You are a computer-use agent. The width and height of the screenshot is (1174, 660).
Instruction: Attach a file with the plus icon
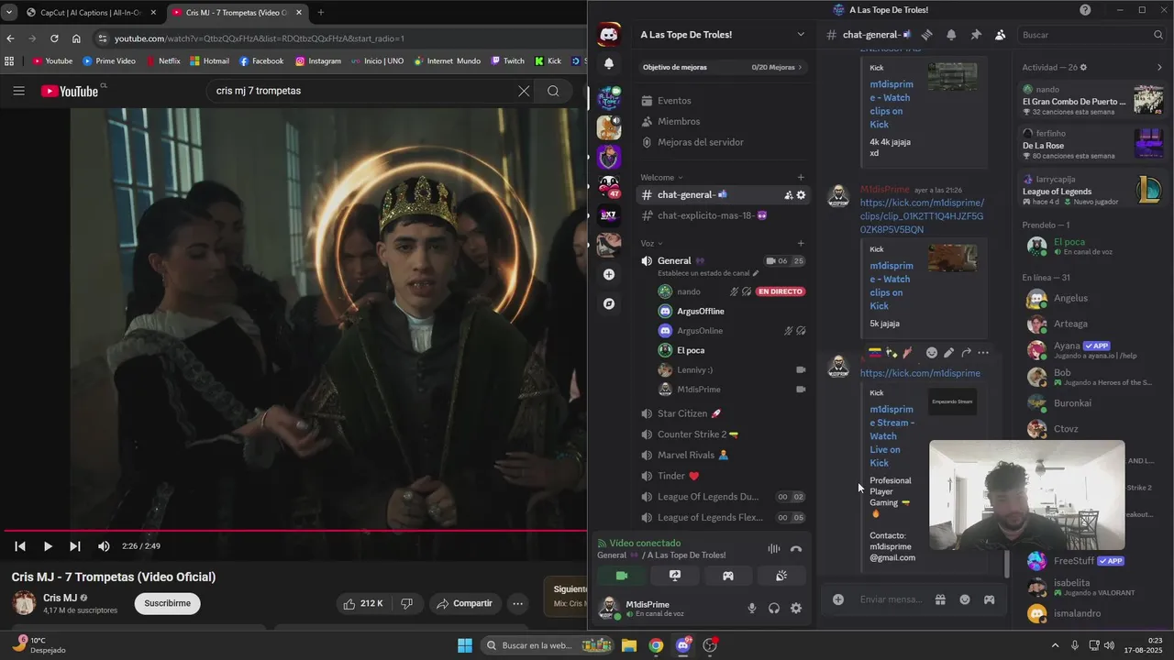838,599
